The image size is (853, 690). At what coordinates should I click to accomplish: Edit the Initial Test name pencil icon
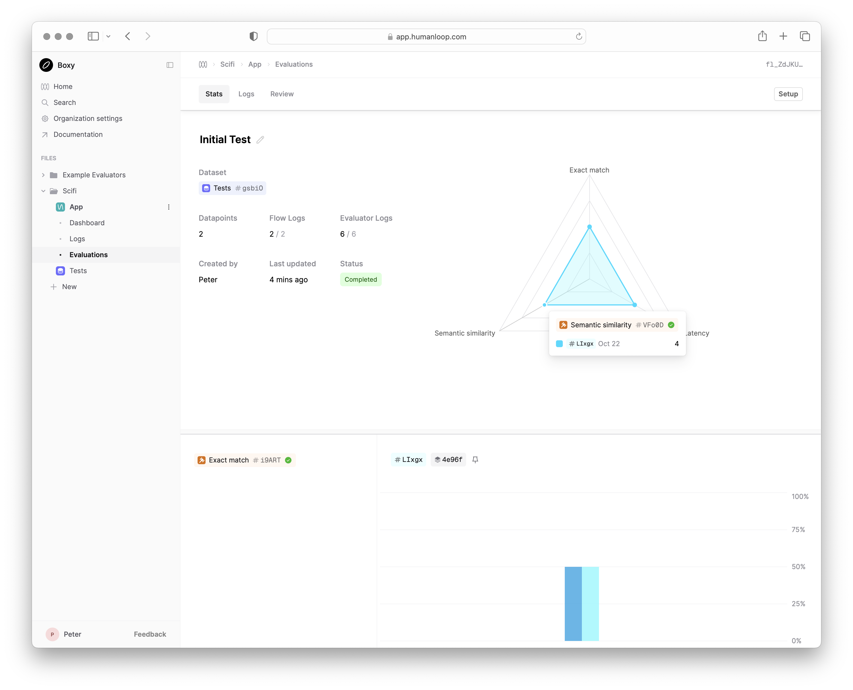260,139
